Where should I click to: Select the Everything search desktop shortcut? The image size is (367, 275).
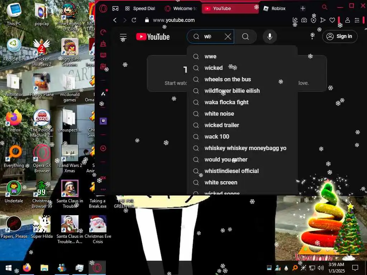coord(14,156)
